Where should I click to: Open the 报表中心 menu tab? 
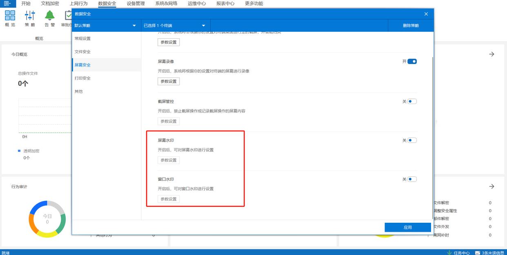(x=225, y=3)
